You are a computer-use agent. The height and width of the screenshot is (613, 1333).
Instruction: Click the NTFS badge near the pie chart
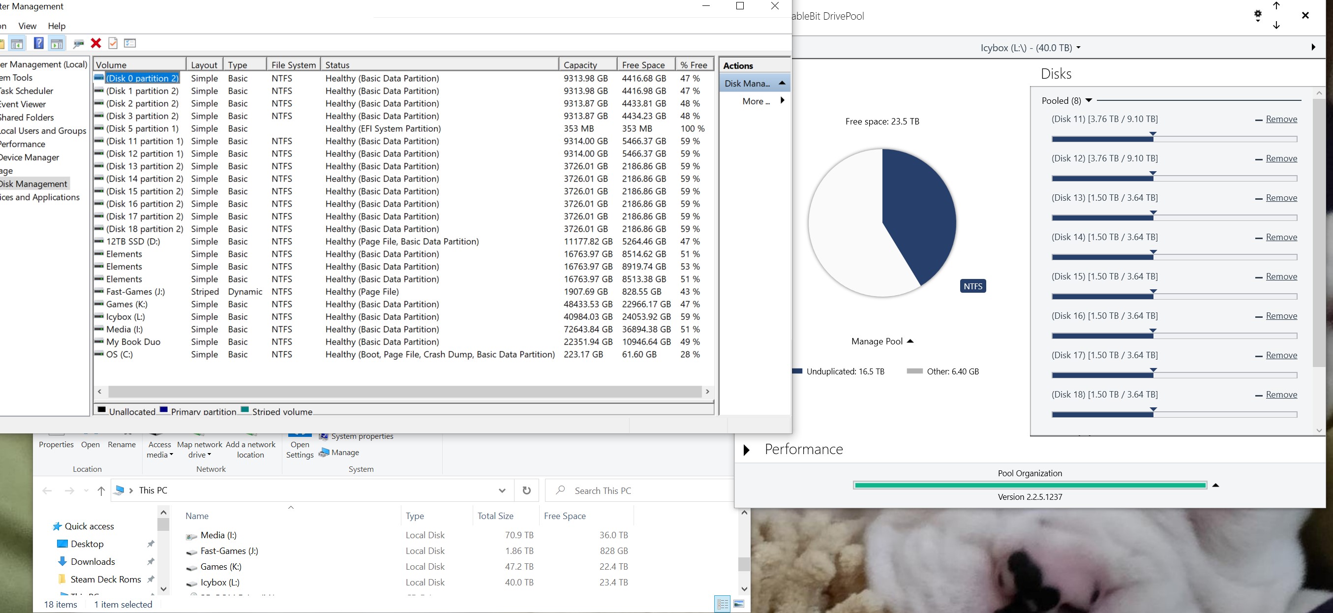(x=973, y=286)
